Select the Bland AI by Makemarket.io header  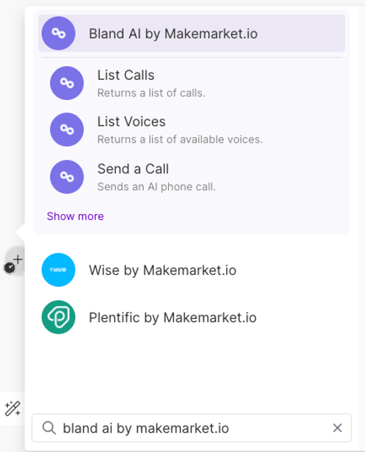192,34
